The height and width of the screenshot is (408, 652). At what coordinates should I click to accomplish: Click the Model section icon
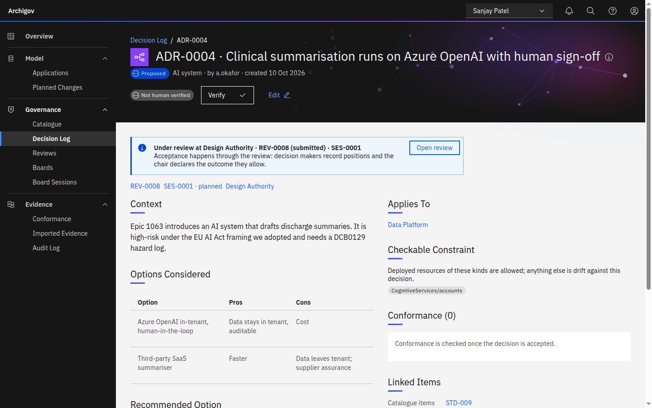[11, 58]
